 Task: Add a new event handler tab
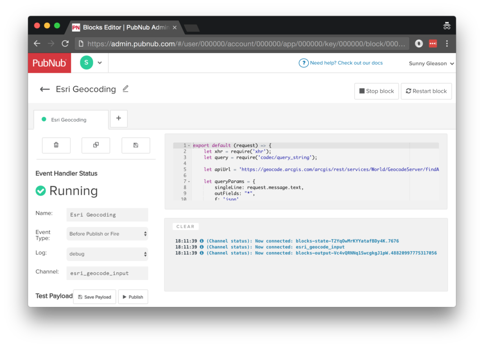[x=119, y=118]
